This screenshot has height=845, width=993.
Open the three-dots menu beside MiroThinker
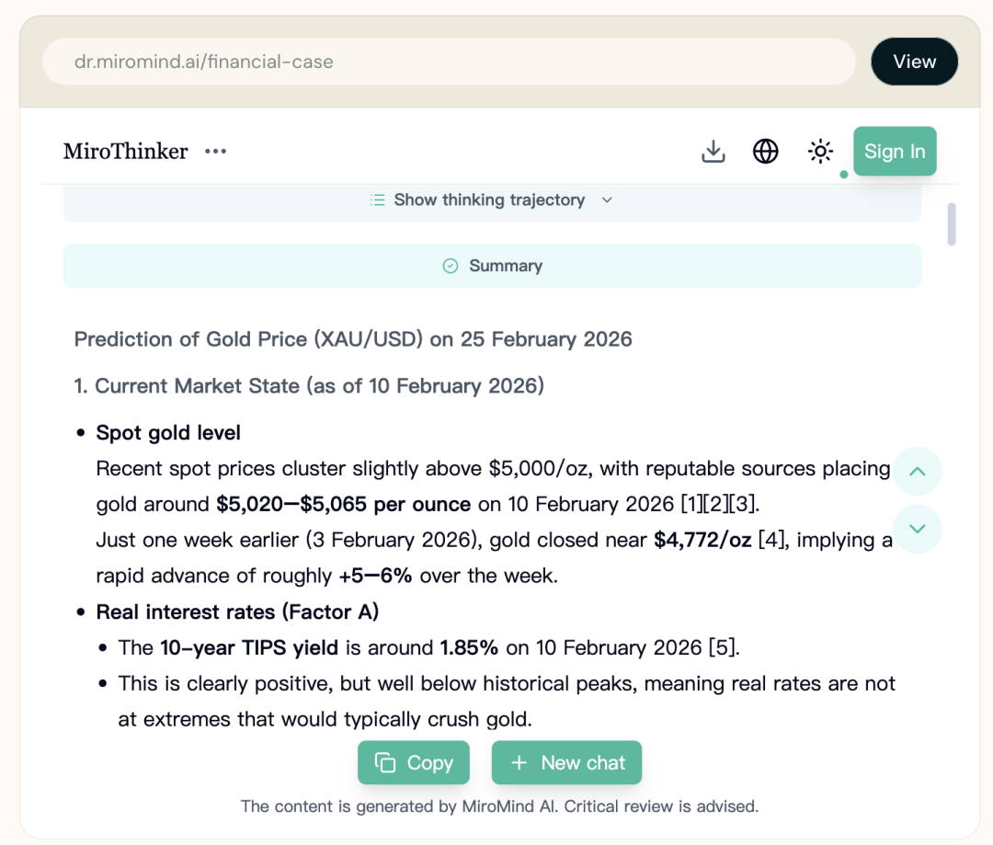(216, 152)
